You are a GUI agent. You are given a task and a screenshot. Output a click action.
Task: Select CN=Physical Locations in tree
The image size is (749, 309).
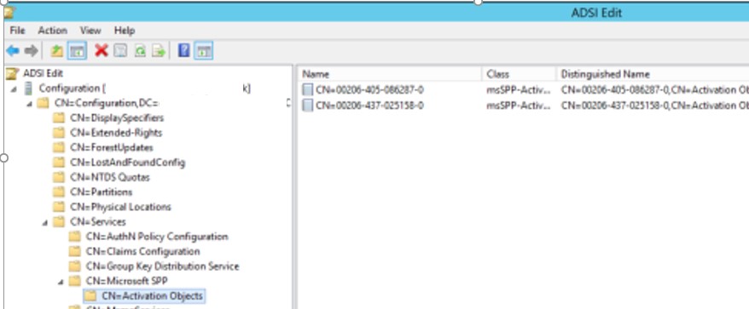pos(120,207)
